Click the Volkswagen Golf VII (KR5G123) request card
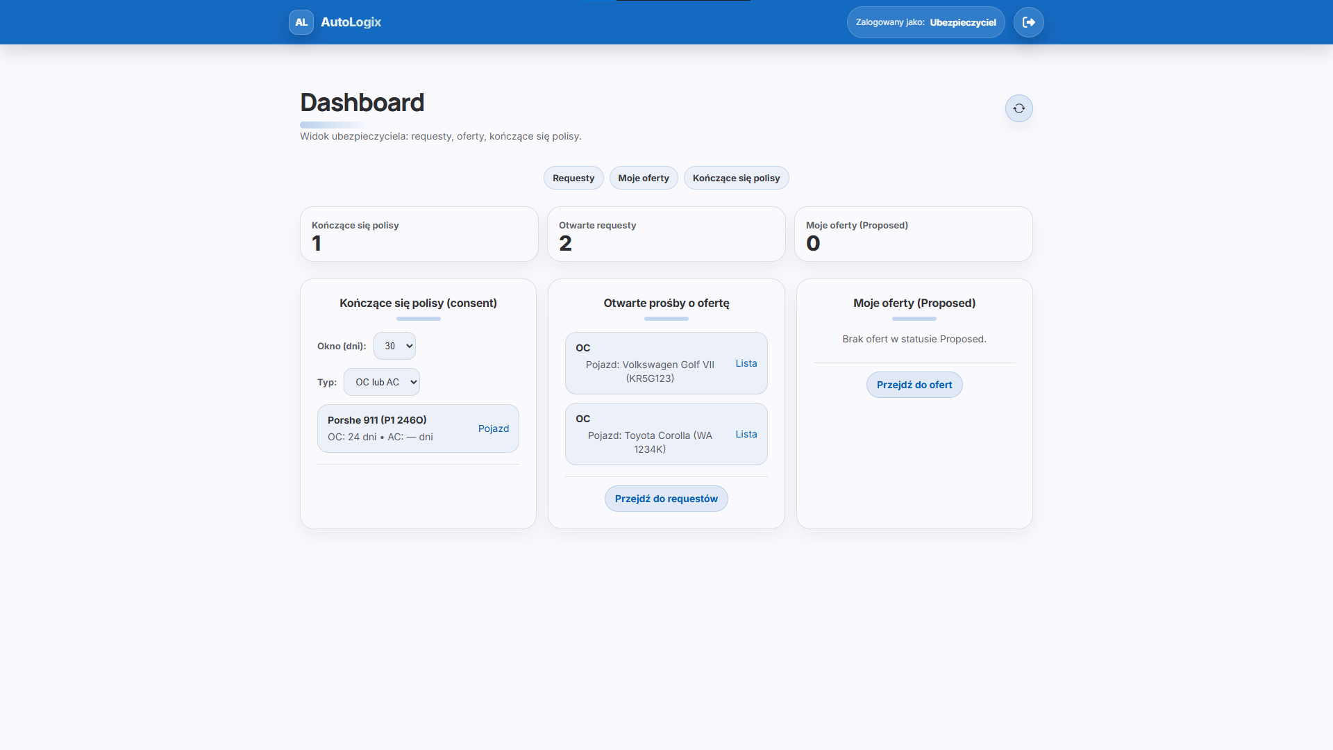Viewport: 1333px width, 750px height. [666, 363]
